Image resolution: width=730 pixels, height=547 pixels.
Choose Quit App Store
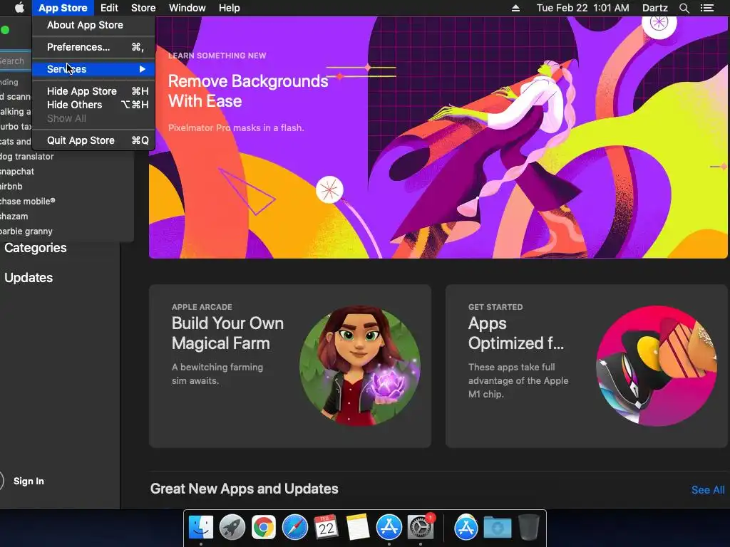coord(93,140)
